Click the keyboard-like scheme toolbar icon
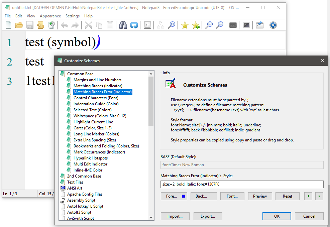Image resolution: width=330 pixels, height=227 pixels. click(x=233, y=25)
